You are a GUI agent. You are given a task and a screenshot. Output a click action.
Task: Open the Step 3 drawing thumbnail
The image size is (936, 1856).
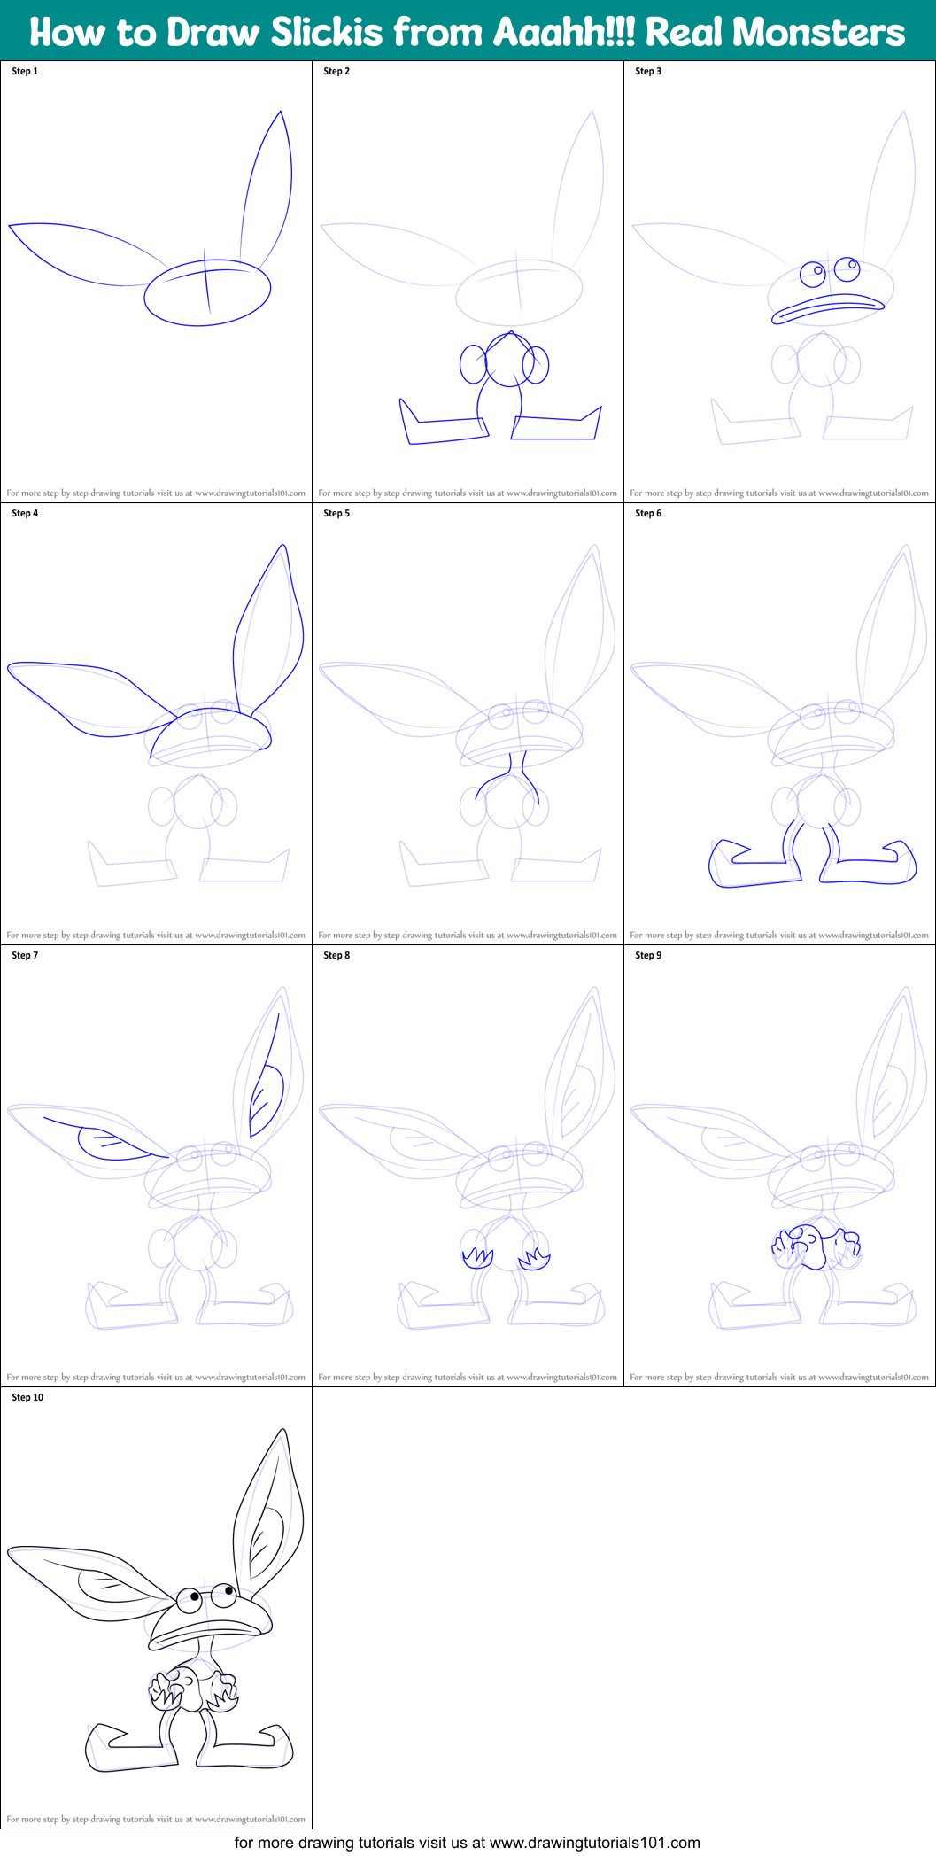779,282
